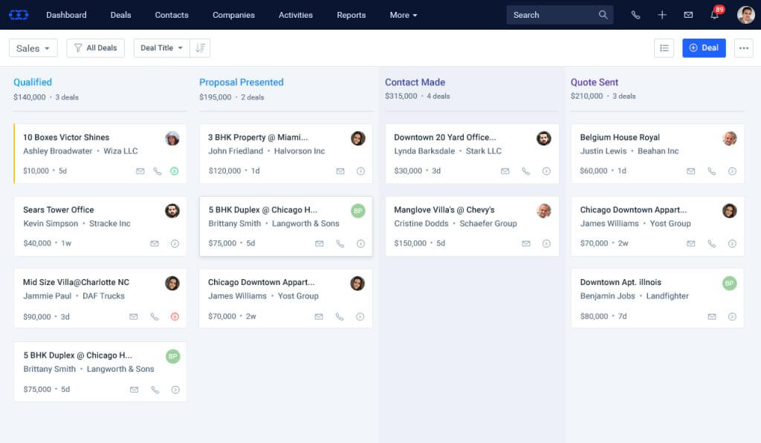Screen dimensions: 761x443
Task: Open the Reports section
Action: coord(351,14)
